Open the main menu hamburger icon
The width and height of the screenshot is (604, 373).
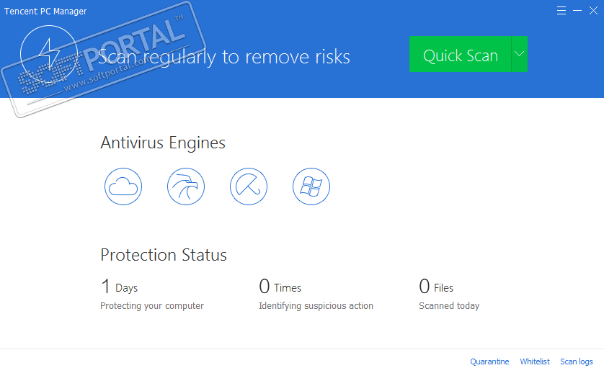click(561, 11)
